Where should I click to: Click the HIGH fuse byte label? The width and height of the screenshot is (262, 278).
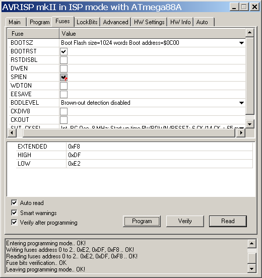pyautogui.click(x=24, y=155)
